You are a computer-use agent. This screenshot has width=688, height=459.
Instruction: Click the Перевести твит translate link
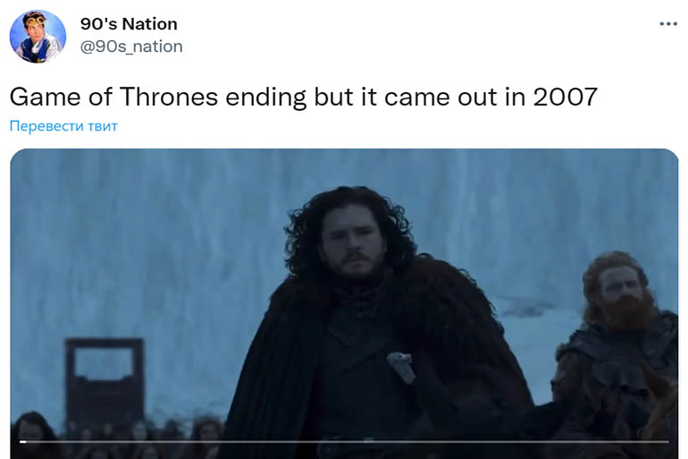pos(63,126)
